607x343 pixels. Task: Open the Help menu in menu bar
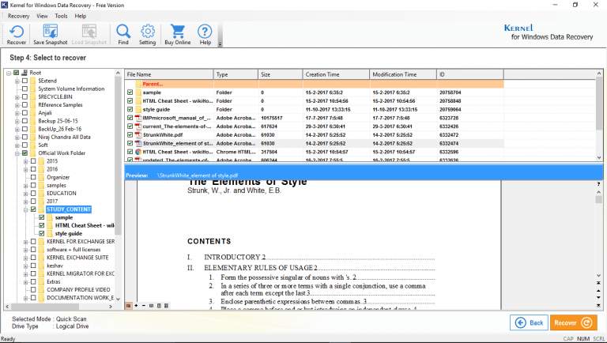pos(81,17)
